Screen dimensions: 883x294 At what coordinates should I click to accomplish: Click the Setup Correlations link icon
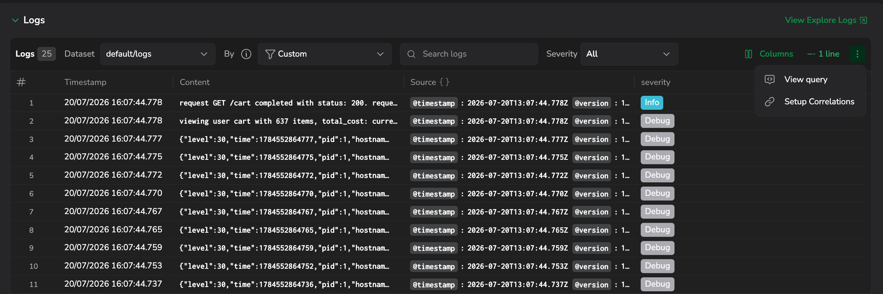770,102
